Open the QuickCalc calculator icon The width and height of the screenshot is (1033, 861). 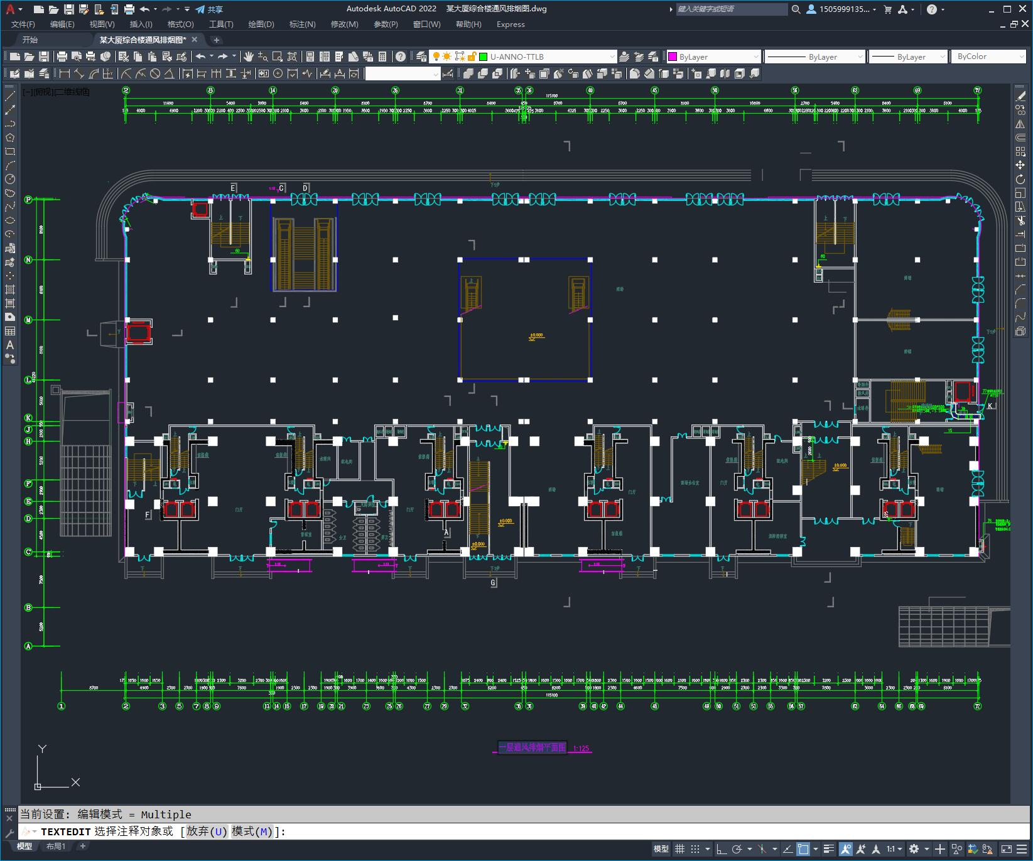coord(382,57)
